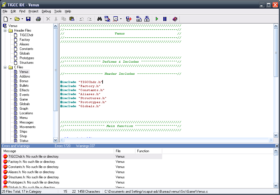Click the Paste clipboard icon

pyautogui.click(x=71, y=19)
